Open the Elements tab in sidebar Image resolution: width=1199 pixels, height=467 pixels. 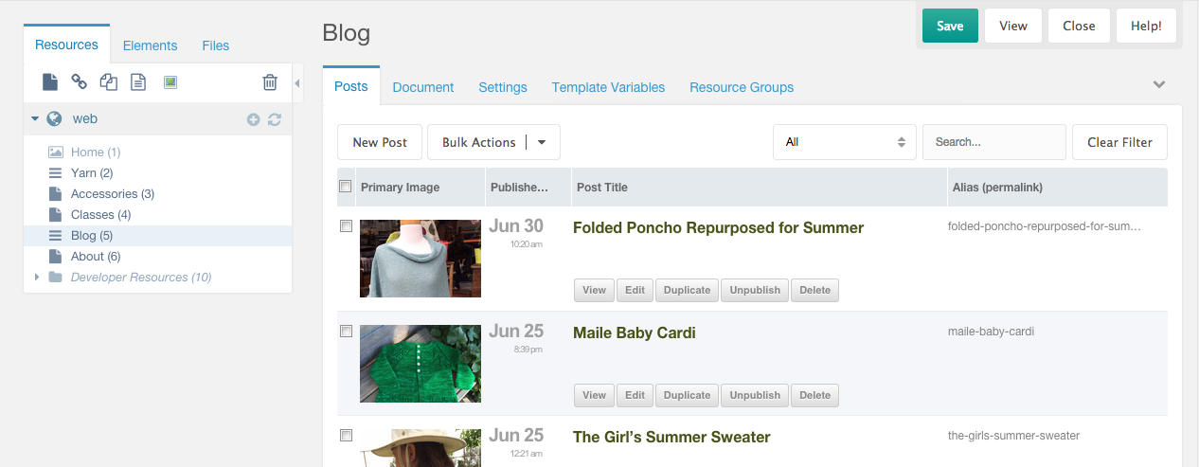click(150, 45)
